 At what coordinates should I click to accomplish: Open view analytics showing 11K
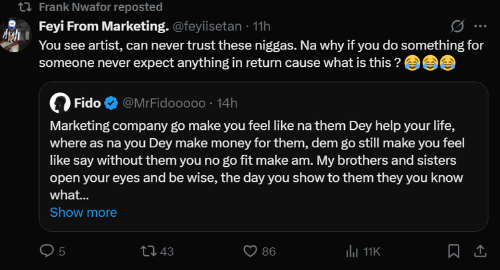coord(353,251)
